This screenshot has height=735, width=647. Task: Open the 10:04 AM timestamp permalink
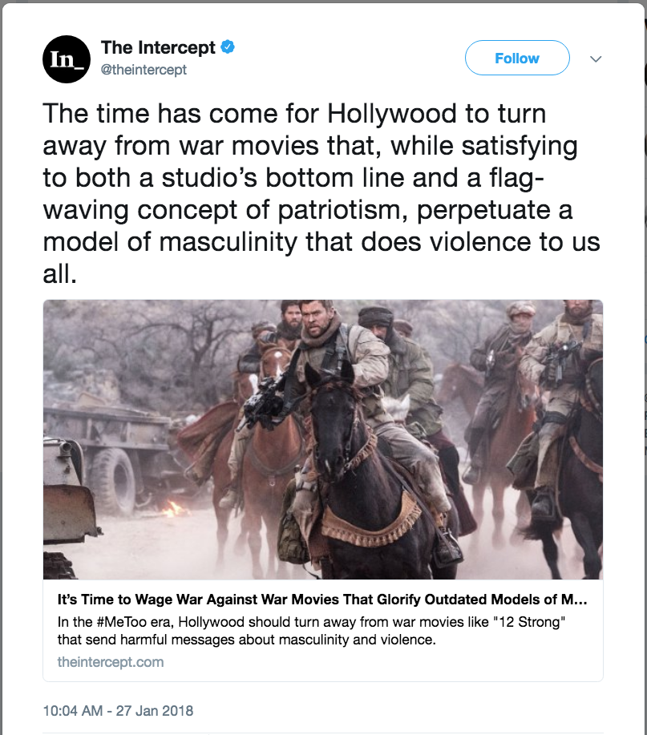tap(118, 711)
